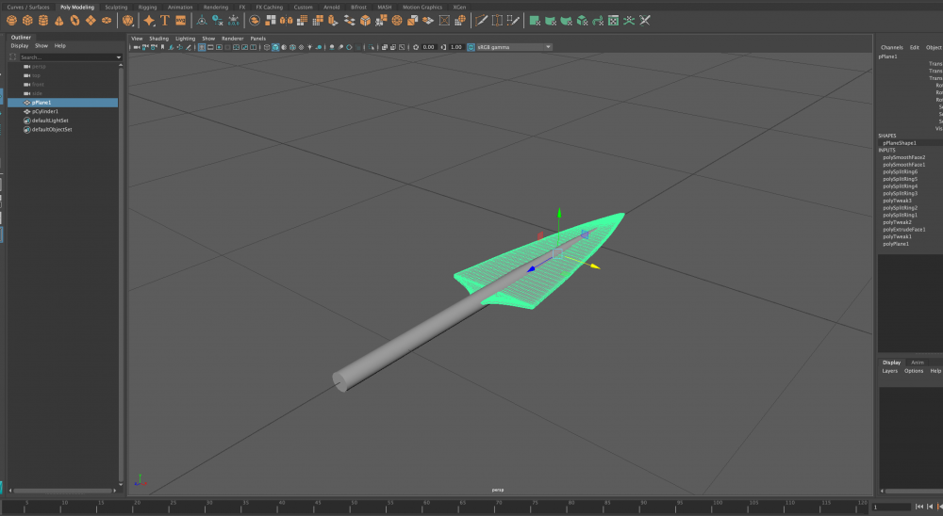Click the SVG import shelf icon
The width and height of the screenshot is (943, 516).
click(x=180, y=20)
